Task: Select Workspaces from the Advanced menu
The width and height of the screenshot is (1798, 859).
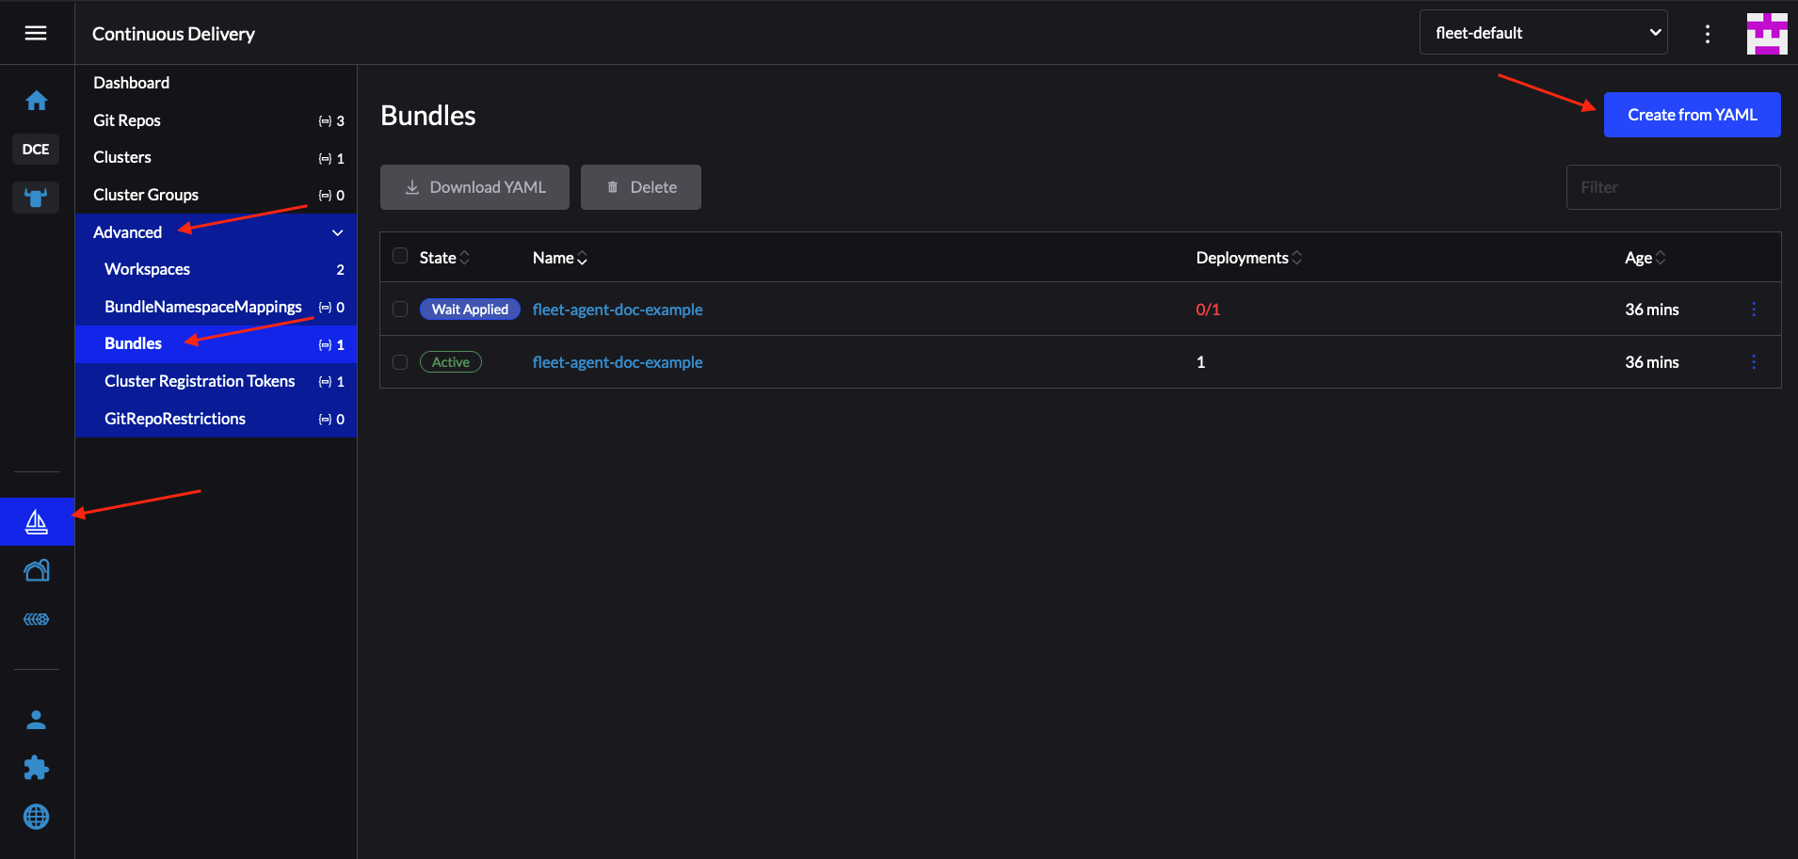Action: [147, 268]
